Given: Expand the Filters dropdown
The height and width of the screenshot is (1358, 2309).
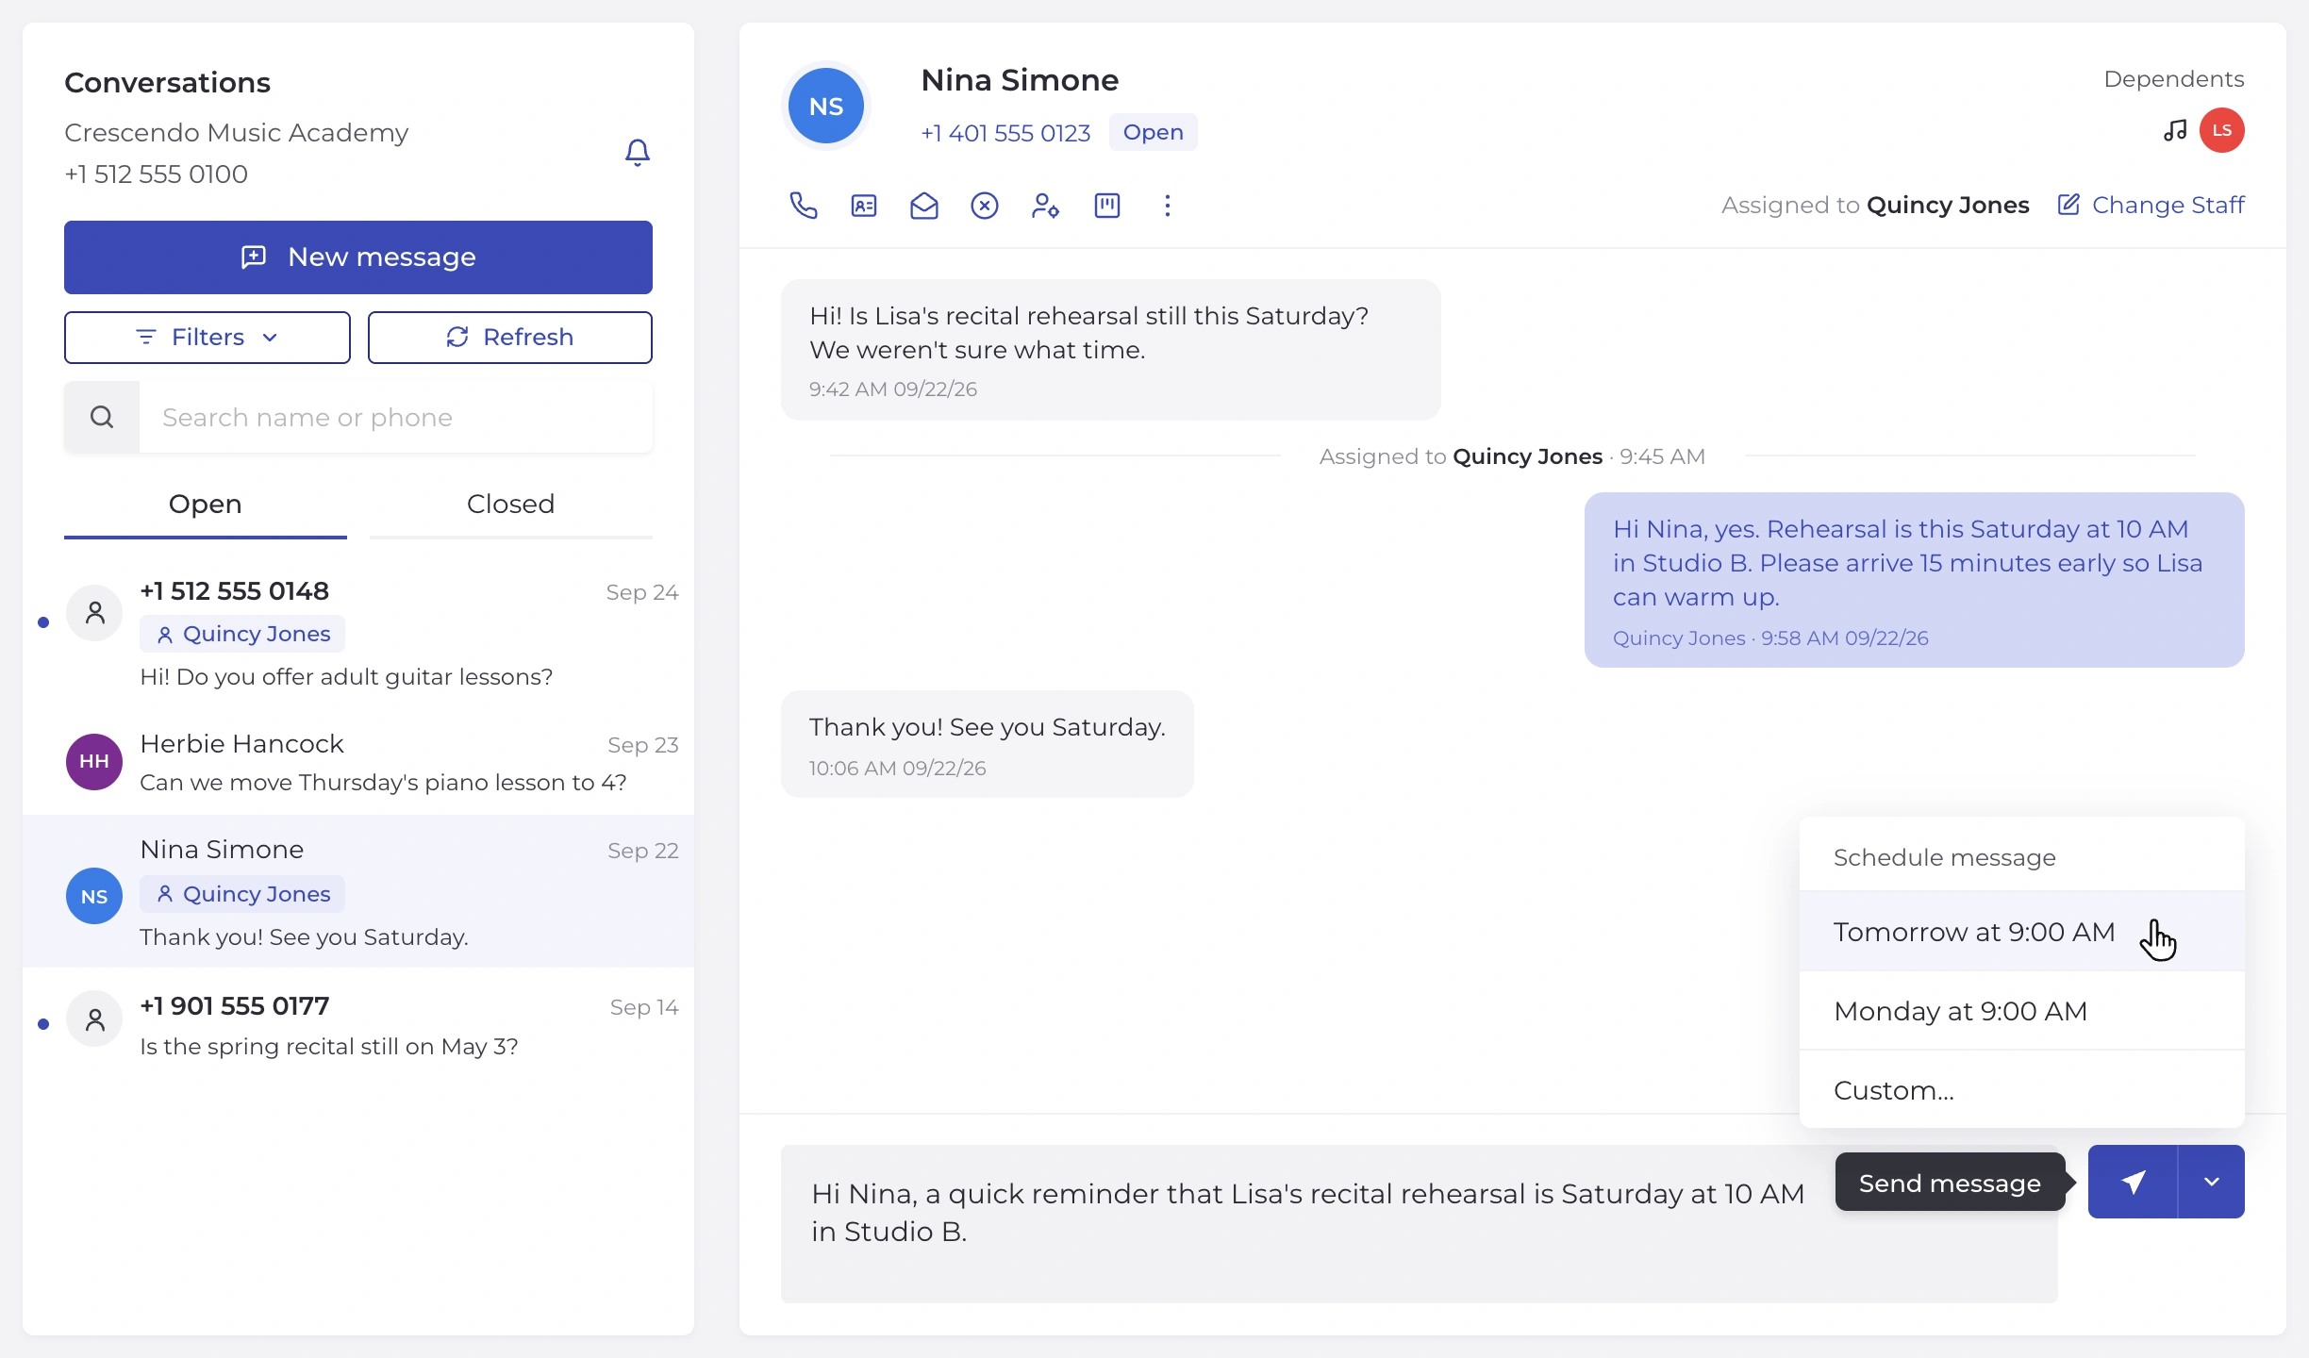Looking at the screenshot, I should pyautogui.click(x=208, y=338).
